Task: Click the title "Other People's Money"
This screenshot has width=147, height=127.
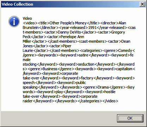Action: 68,23
